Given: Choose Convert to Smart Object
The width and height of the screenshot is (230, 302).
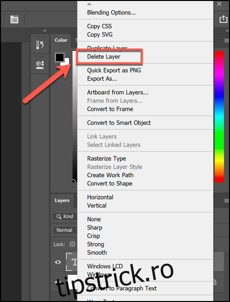Looking at the screenshot, I should pos(119,123).
